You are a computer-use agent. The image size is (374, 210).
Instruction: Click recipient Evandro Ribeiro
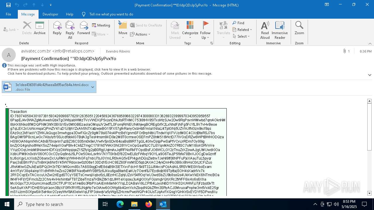pyautogui.click(x=118, y=51)
